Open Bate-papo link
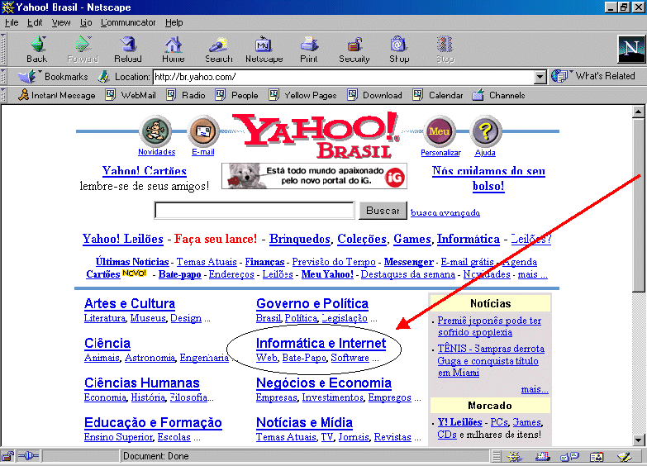The width and height of the screenshot is (647, 466). (x=180, y=274)
